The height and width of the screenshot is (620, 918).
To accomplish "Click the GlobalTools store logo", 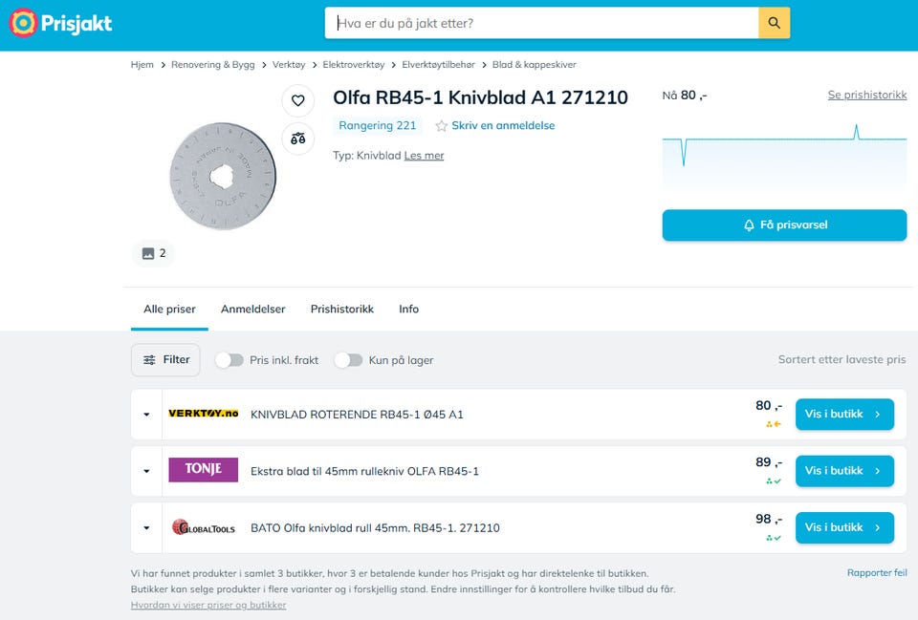I will pyautogui.click(x=203, y=527).
